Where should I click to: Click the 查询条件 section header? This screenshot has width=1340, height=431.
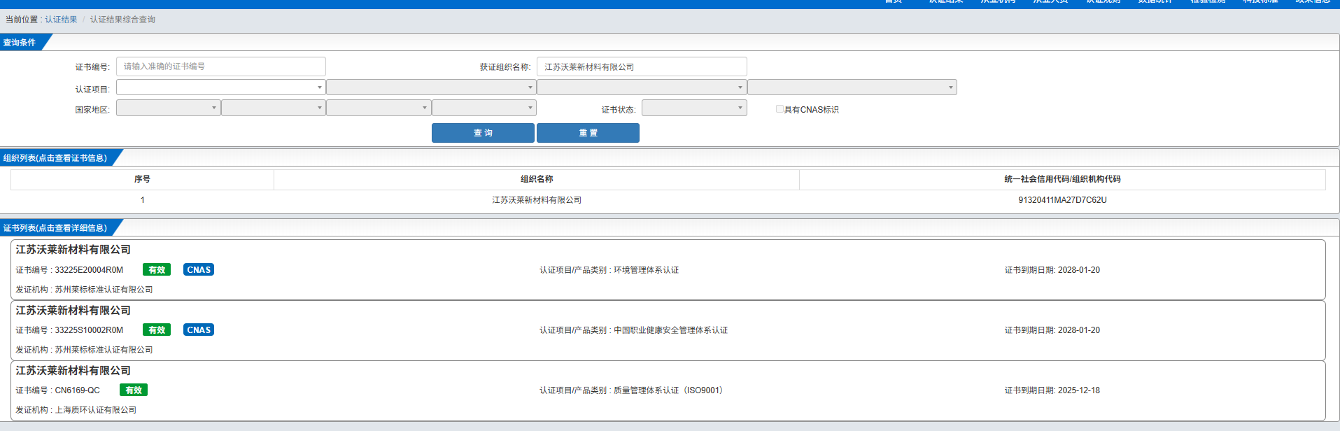coord(20,43)
